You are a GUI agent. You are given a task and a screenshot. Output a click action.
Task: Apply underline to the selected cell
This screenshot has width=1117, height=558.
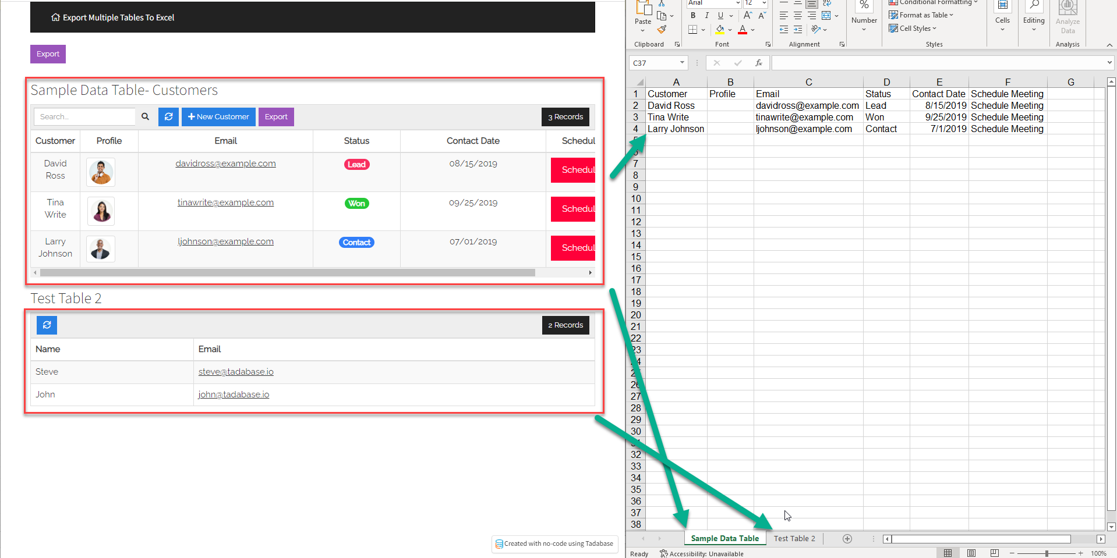pyautogui.click(x=720, y=15)
